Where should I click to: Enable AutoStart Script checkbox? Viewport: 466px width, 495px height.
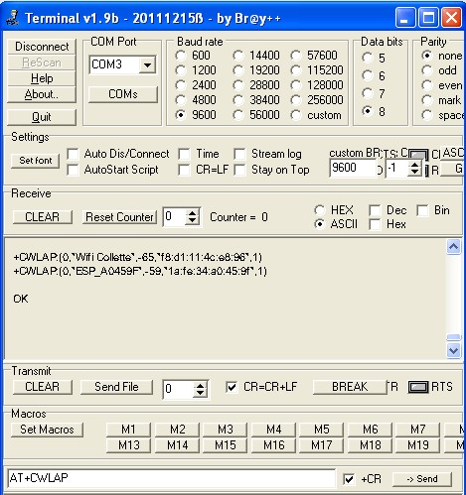point(73,170)
